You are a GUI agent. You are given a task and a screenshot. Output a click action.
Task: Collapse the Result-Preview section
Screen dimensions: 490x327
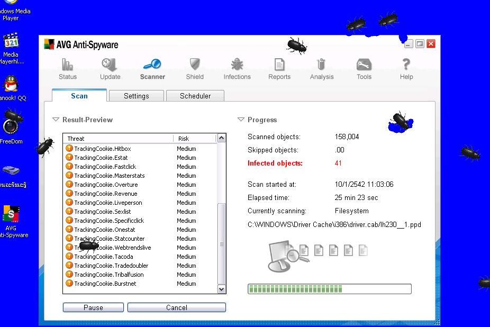pos(56,120)
